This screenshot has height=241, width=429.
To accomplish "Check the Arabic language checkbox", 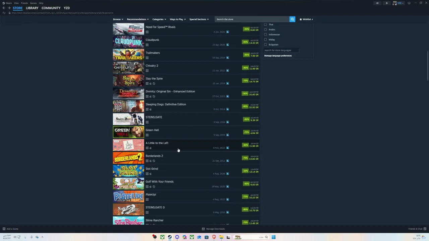I will coord(265,29).
